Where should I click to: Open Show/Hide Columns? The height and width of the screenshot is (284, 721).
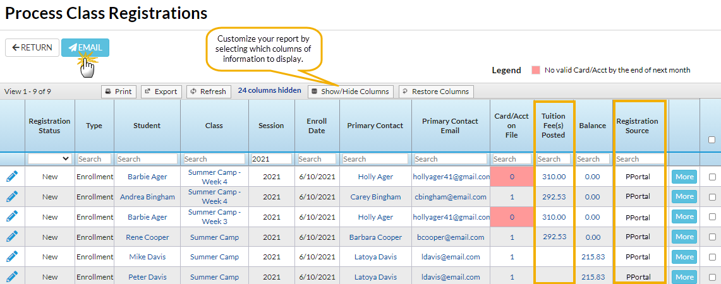pos(350,92)
